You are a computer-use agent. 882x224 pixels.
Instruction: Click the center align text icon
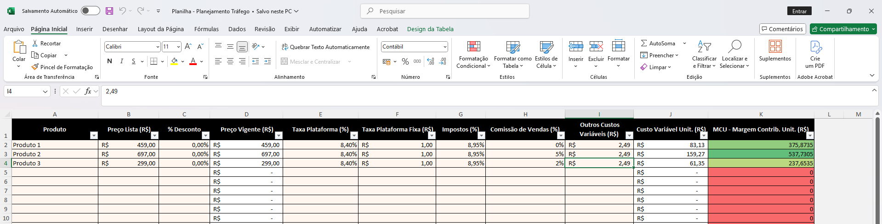(230, 61)
